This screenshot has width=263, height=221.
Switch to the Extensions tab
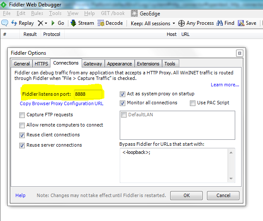click(x=148, y=64)
